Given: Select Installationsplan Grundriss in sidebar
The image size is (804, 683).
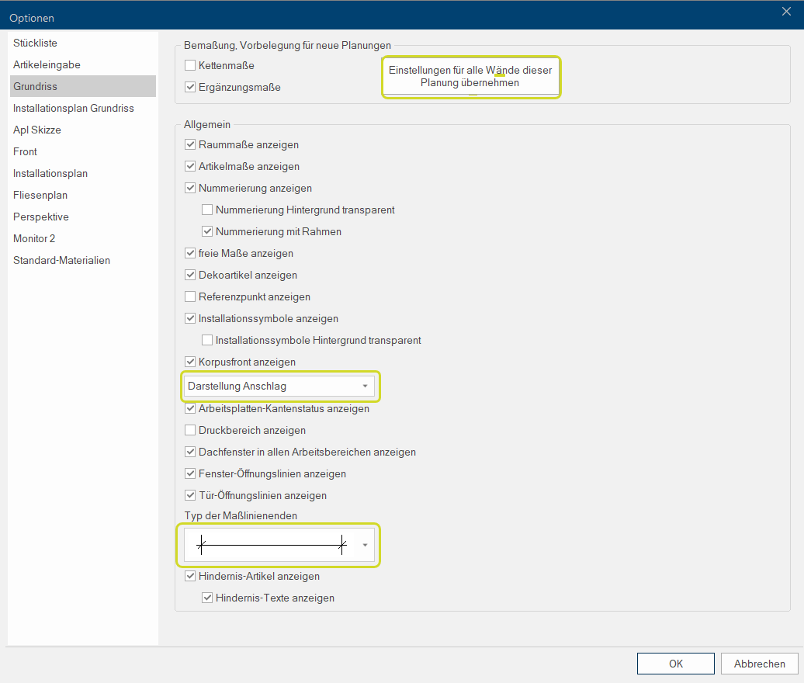Looking at the screenshot, I should click(x=73, y=109).
